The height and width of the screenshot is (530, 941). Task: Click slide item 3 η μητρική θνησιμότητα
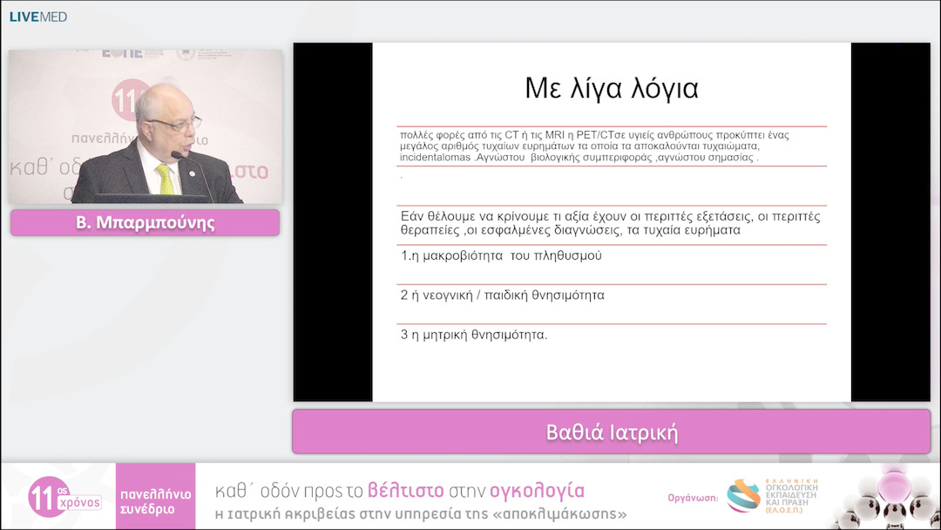pos(474,335)
